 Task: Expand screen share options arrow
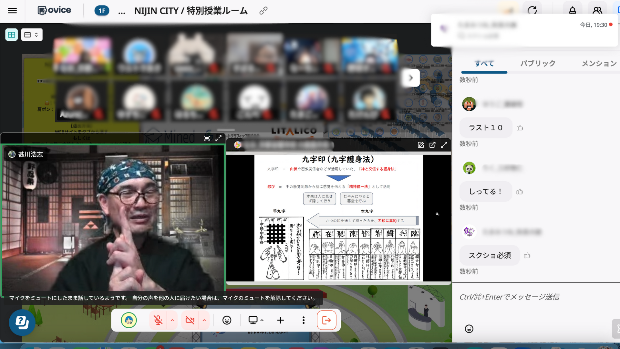point(262,320)
